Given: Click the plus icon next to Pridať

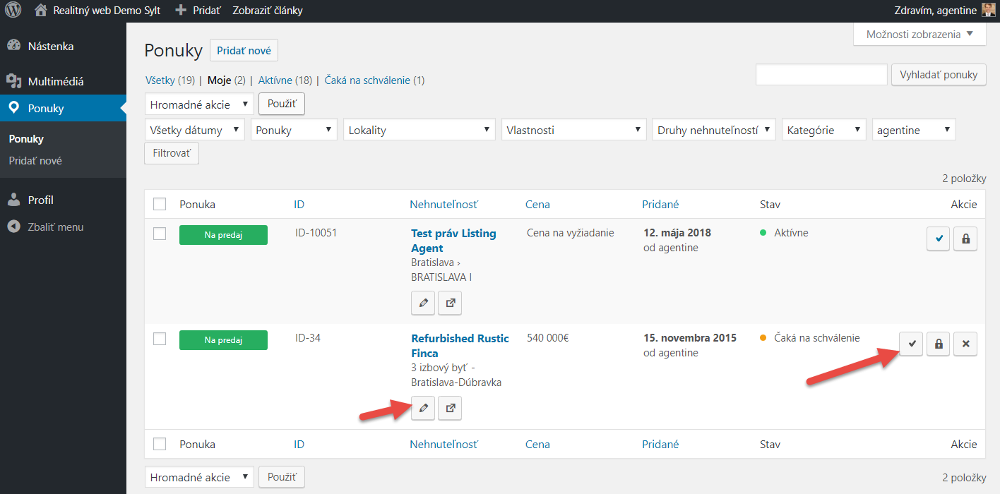Looking at the screenshot, I should click(x=181, y=11).
